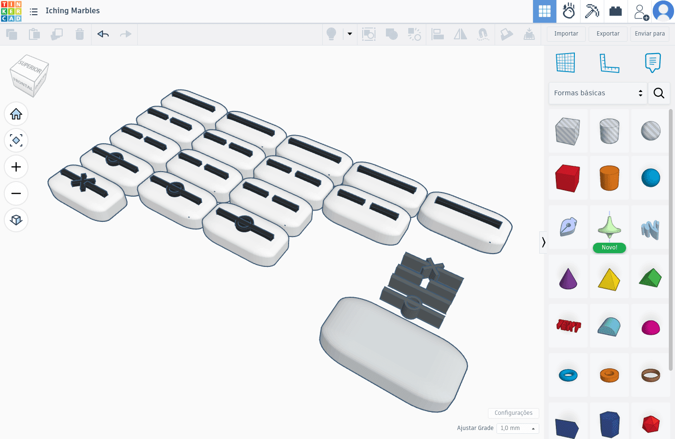Select the large blank marble in workspace
The height and width of the screenshot is (439, 675).
(394, 354)
